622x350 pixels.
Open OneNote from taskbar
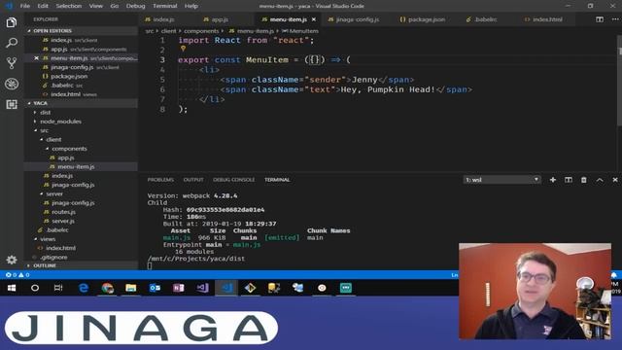pyautogui.click(x=179, y=288)
